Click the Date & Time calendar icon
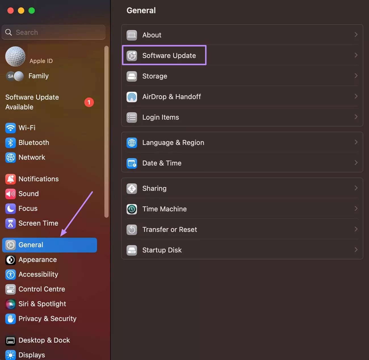Screen dimensions: 369x360 tap(132, 163)
